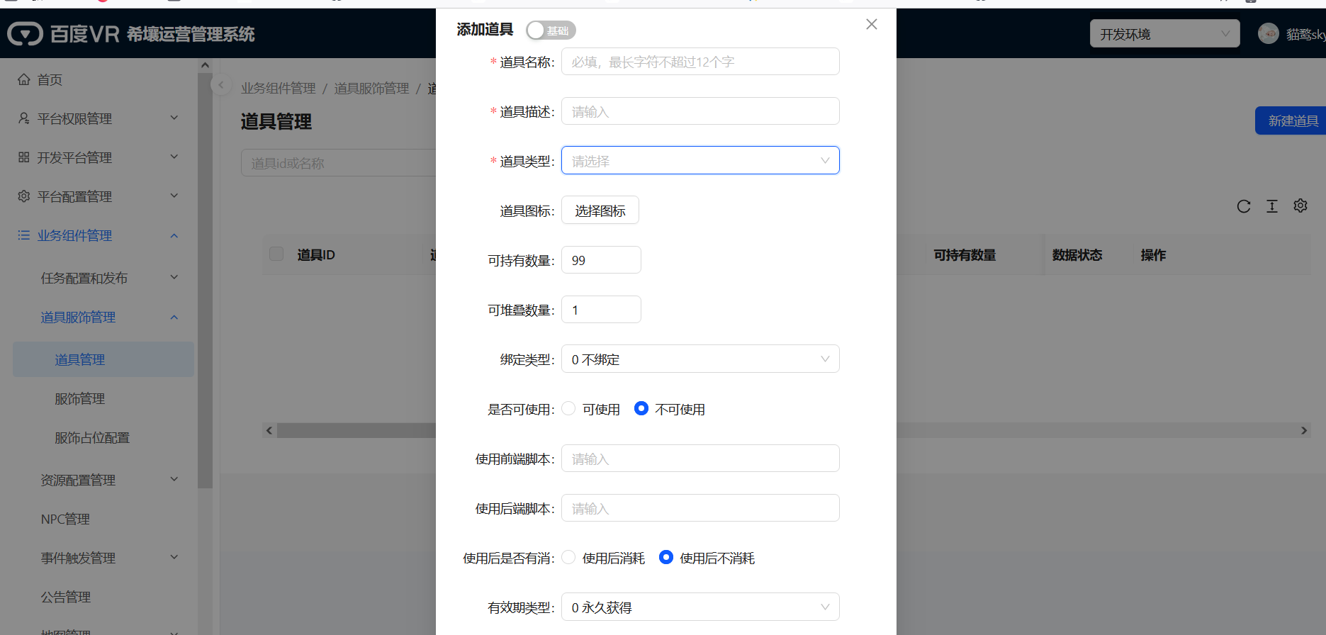Open the 有效期类型 dropdown
This screenshot has width=1326, height=635.
699,607
